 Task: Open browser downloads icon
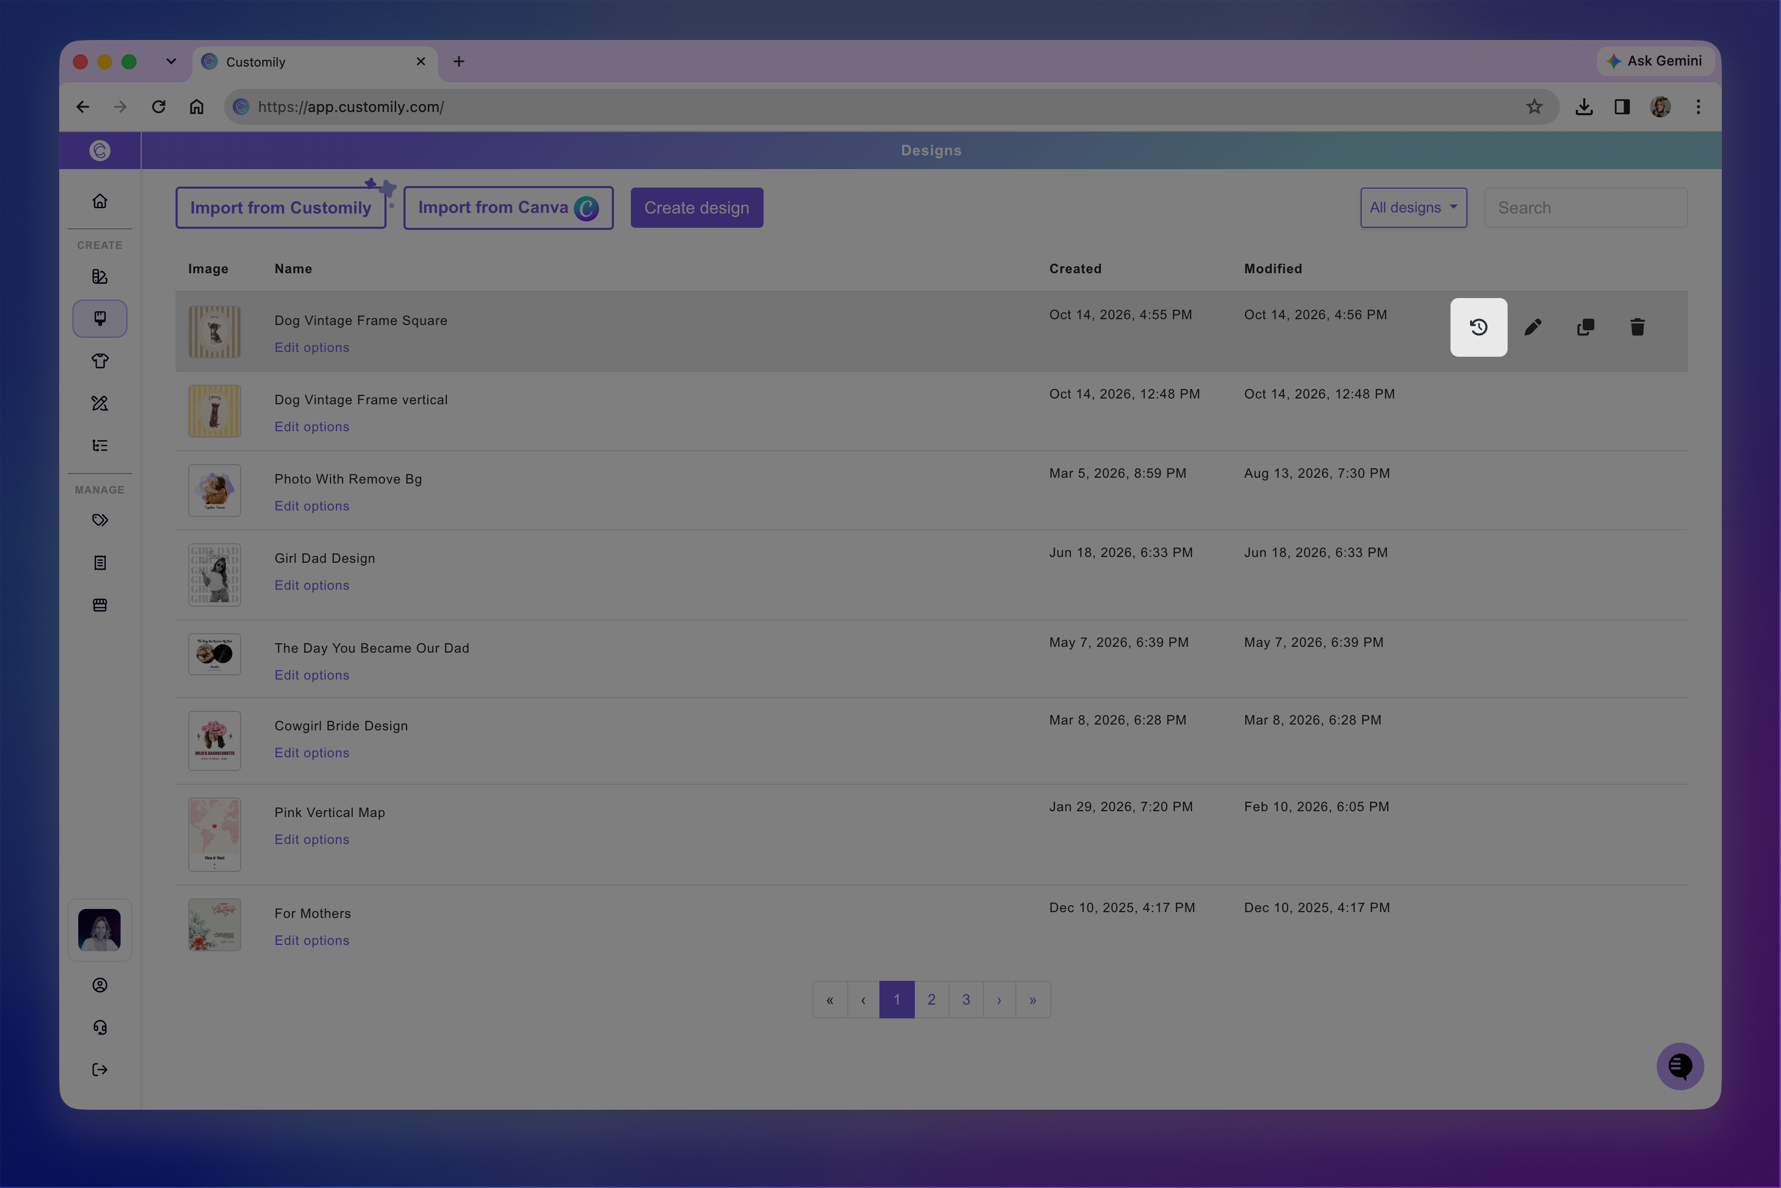[1584, 107]
